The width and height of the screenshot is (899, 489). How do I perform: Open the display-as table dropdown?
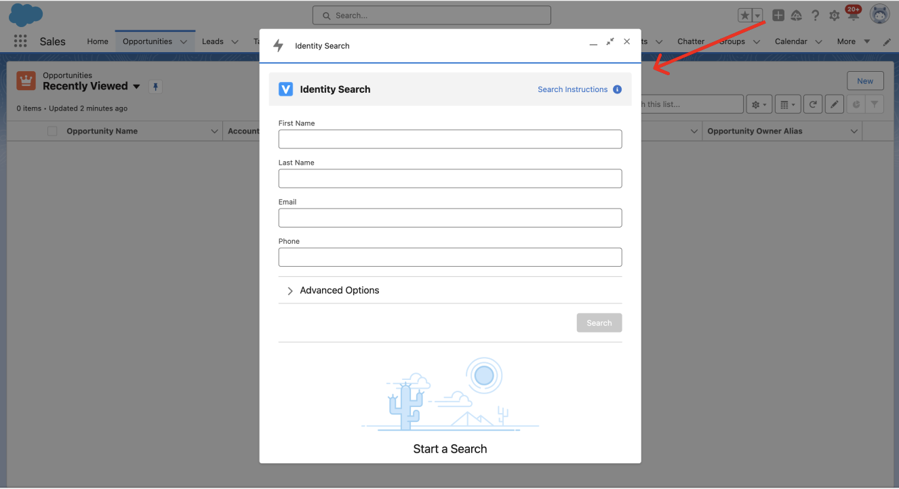tap(788, 104)
